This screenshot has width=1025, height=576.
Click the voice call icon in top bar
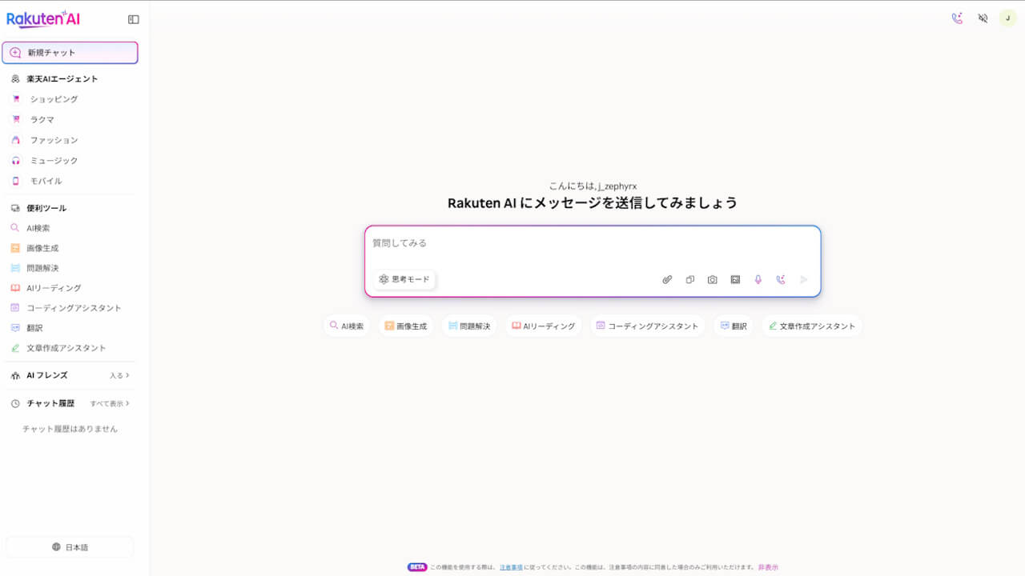tap(957, 18)
